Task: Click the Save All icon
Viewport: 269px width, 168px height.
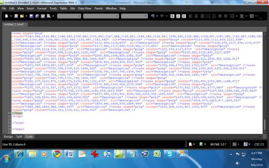Action: [37, 16]
